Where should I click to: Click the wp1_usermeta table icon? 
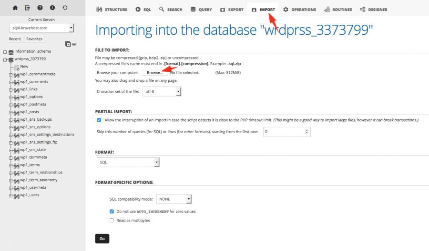(x=16, y=188)
